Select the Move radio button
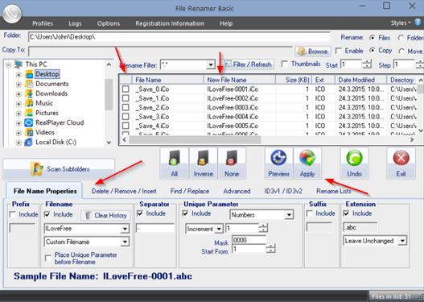 [401, 51]
